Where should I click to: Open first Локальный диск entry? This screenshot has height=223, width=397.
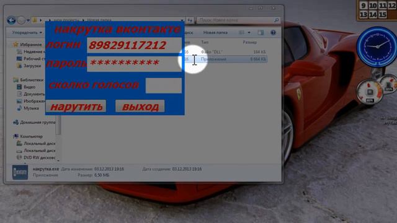pos(36,143)
